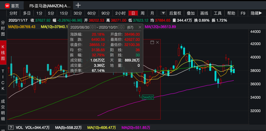Open the 后复权 adjustment dropdown

175,13
